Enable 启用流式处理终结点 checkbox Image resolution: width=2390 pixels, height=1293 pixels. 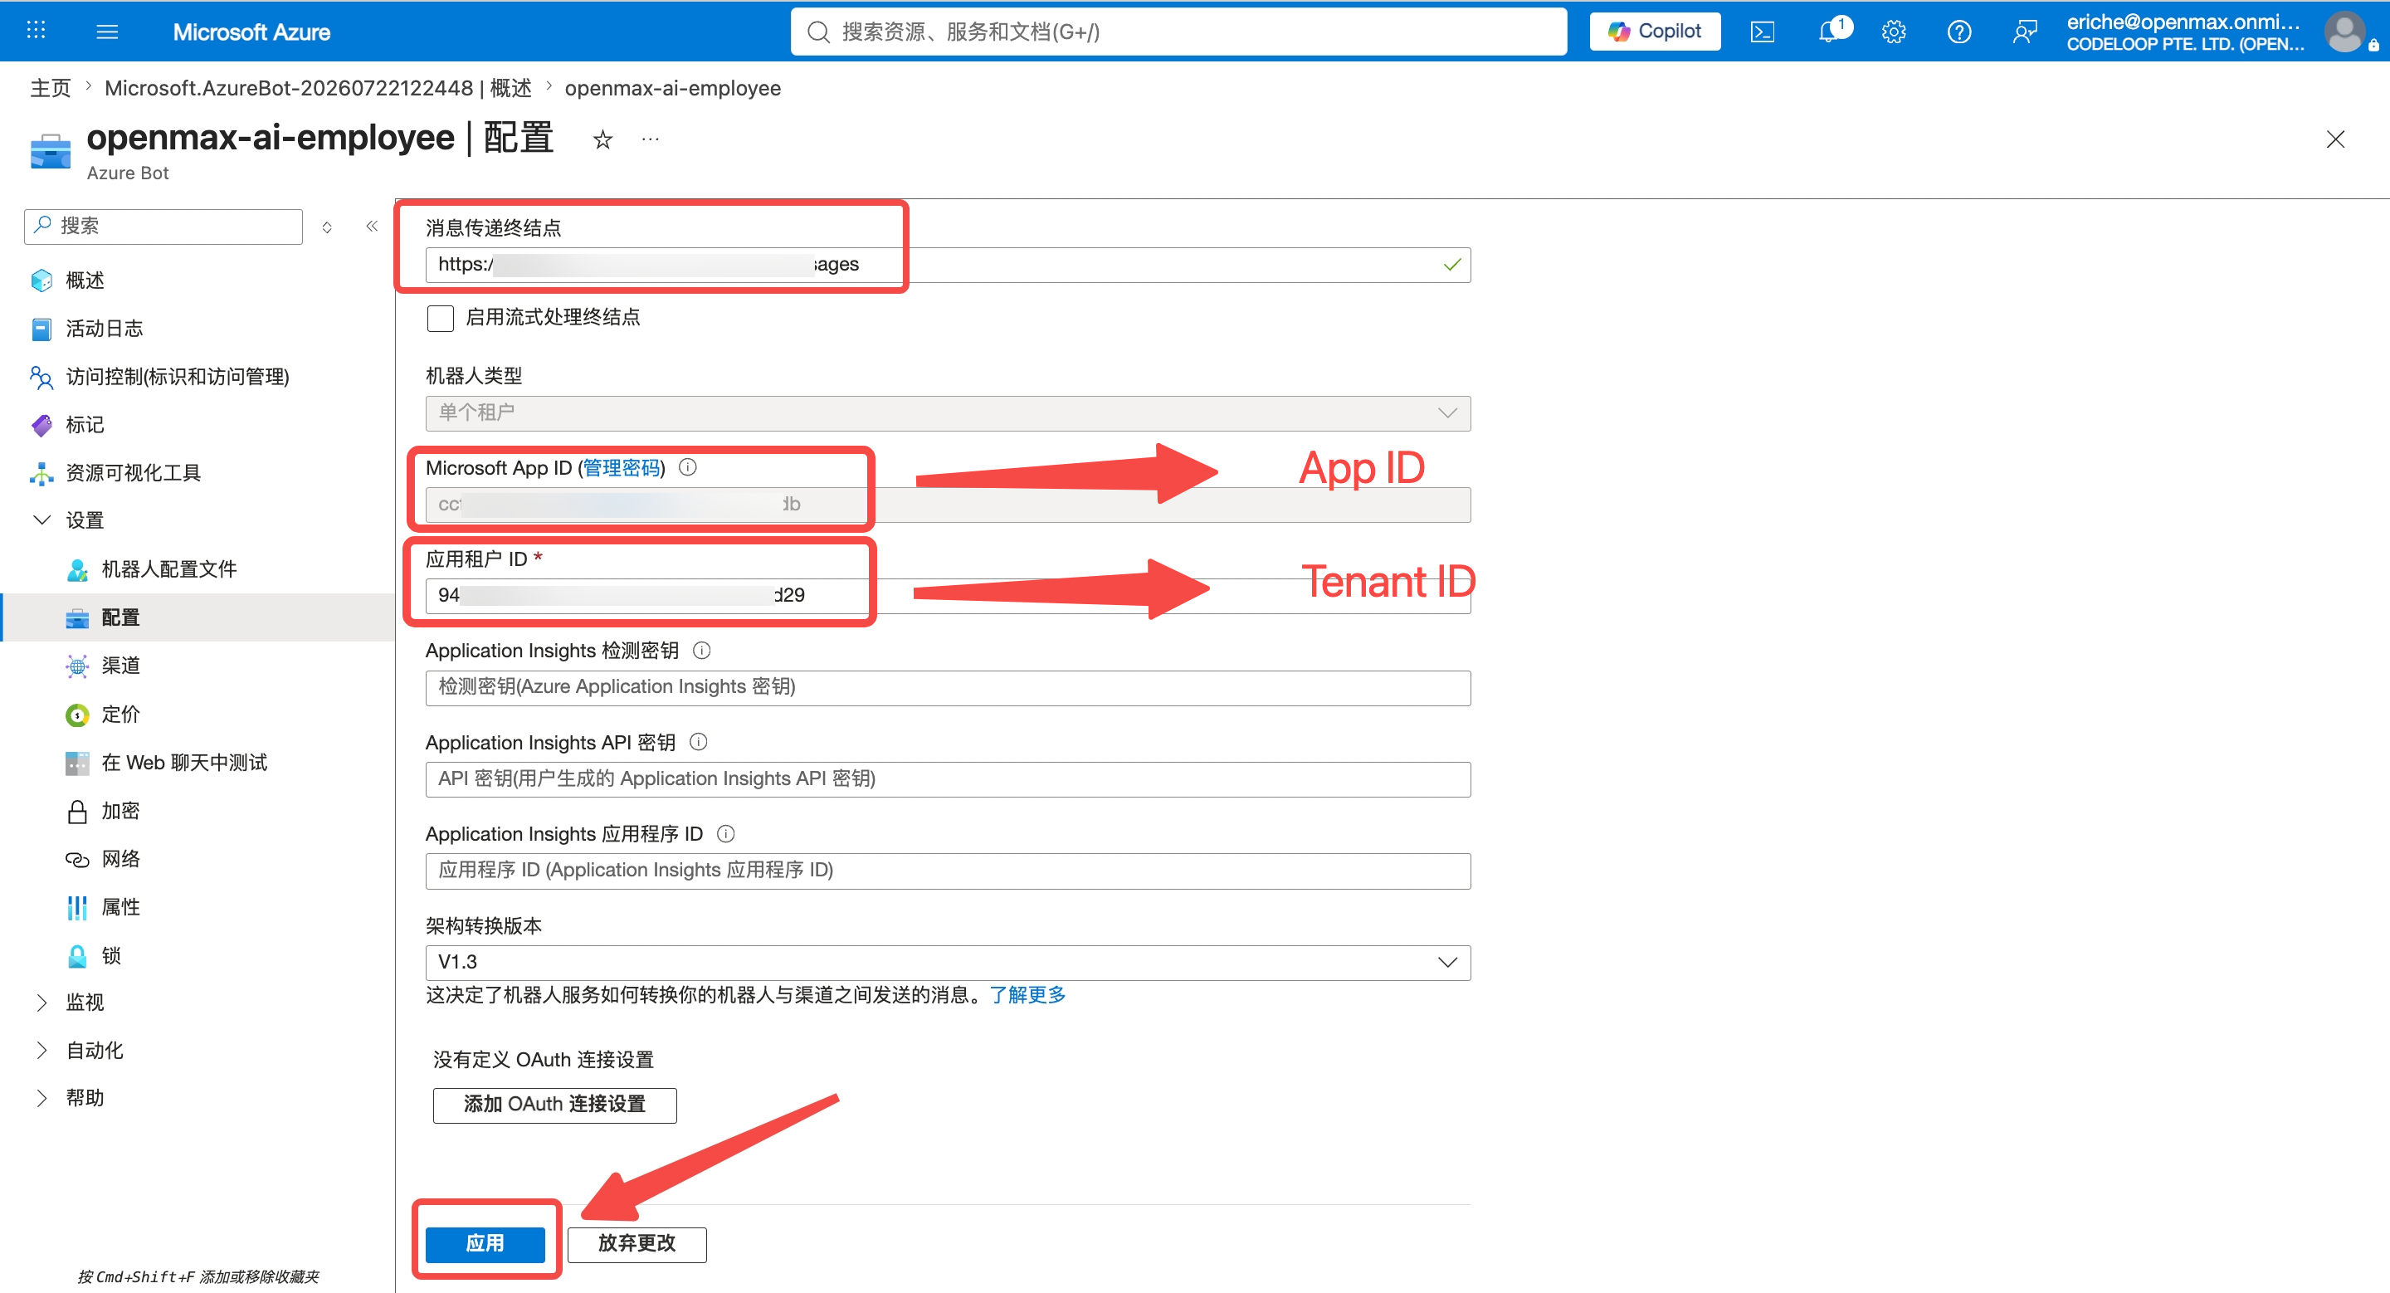tap(440, 318)
